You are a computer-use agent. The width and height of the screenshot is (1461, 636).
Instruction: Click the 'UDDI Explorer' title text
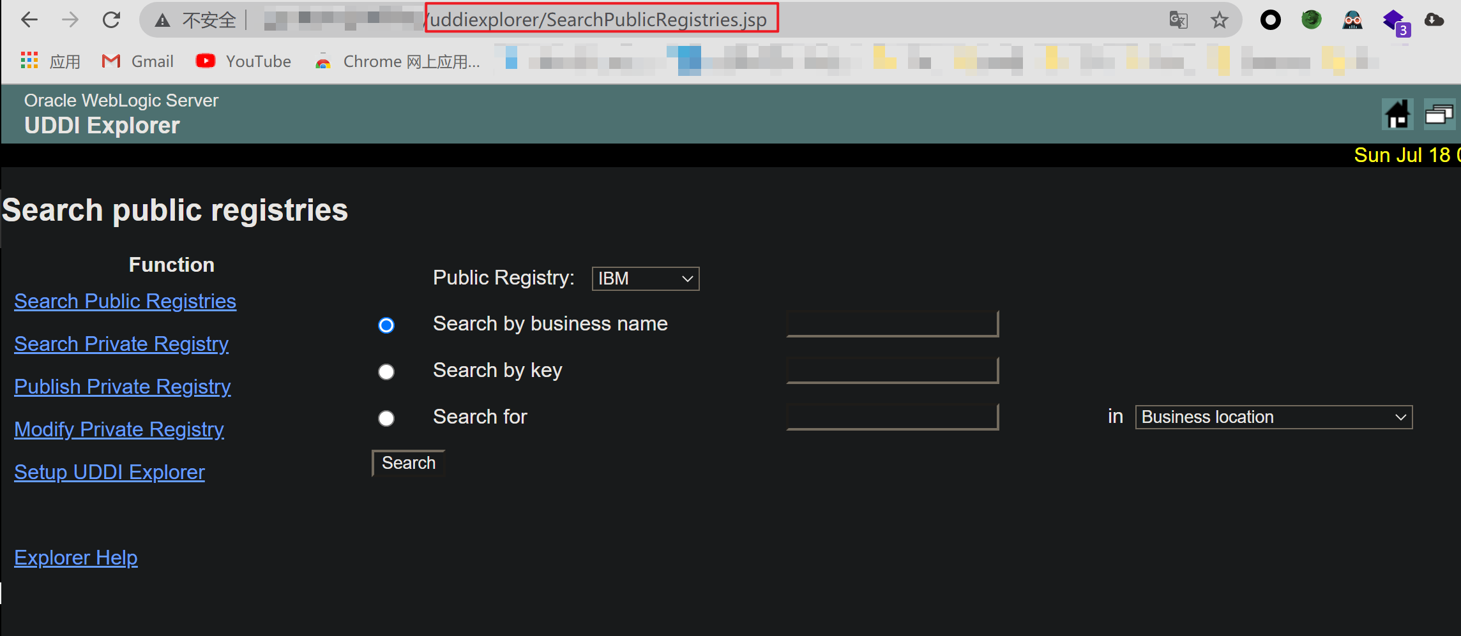(x=102, y=126)
